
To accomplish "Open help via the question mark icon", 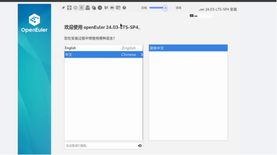I will 124,8.
